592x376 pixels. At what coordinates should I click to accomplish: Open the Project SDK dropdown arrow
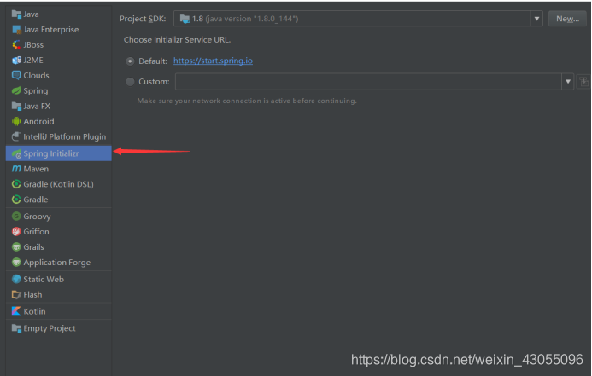tap(536, 19)
